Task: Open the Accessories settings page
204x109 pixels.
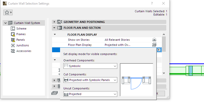Action: tap(24, 51)
